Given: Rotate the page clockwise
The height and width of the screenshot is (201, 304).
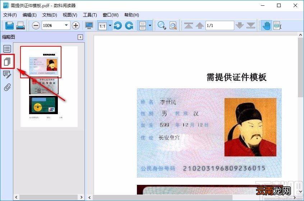Looking at the screenshot, I should coord(129,25).
